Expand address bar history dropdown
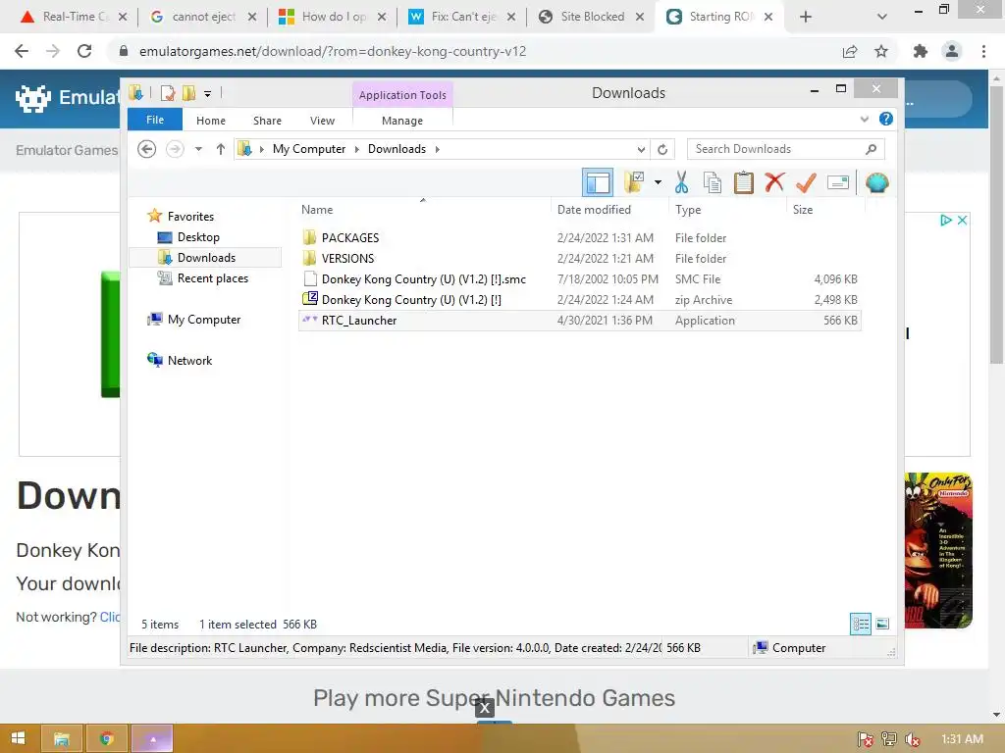Image resolution: width=1005 pixels, height=753 pixels. tap(641, 149)
